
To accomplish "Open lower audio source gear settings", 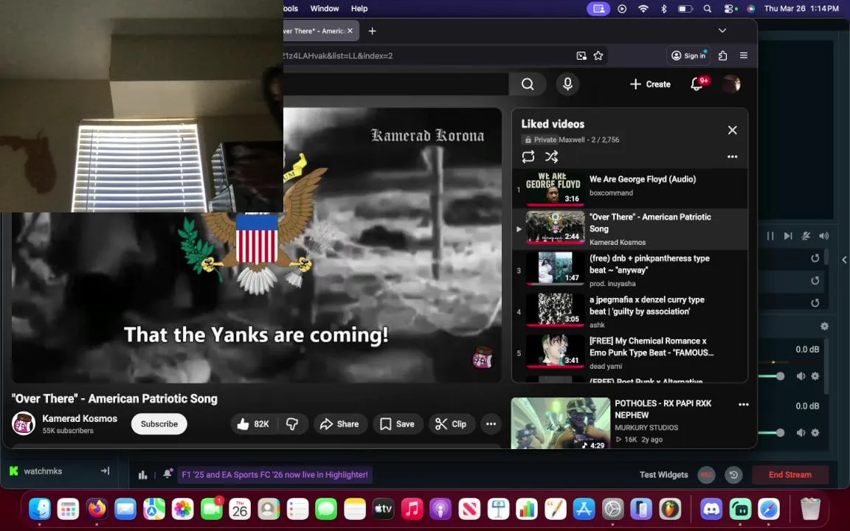I will (x=815, y=432).
